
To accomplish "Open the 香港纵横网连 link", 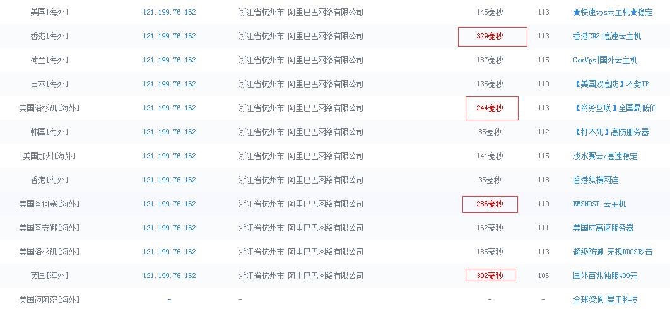I will 595,180.
